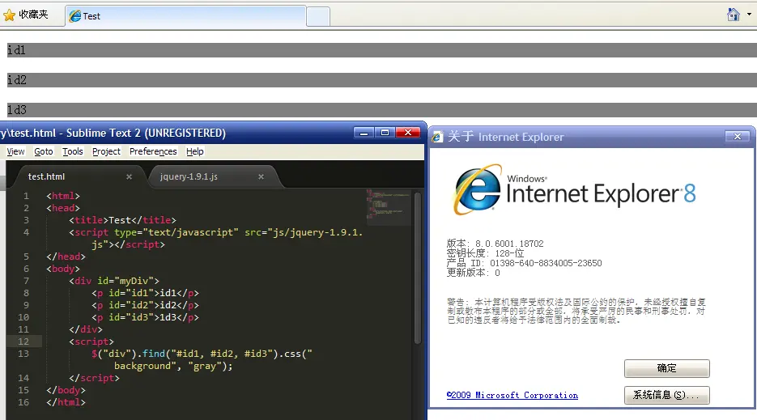Close the test.html editor tab
757x420 pixels.
129,176
